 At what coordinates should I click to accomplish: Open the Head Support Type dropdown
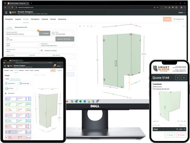(x=23, y=51)
